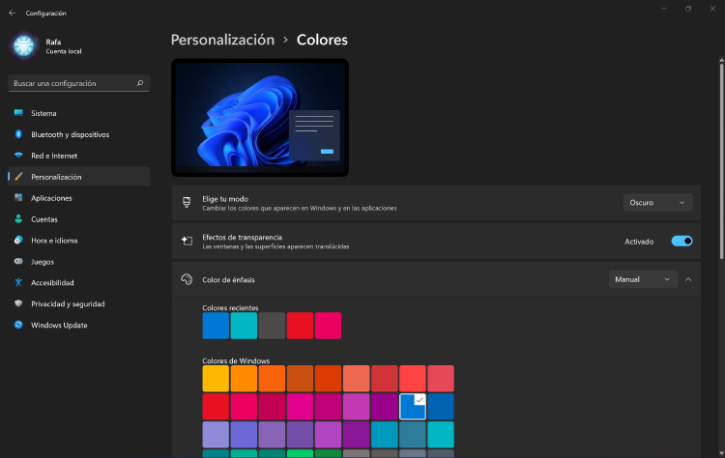Viewport: 725px width, 458px height.
Task: Open the Rafa user avatar
Action: 23,45
